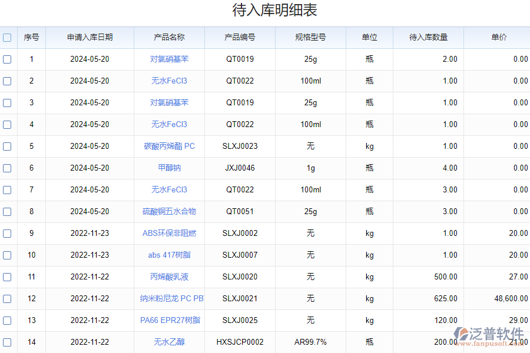Image resolution: width=530 pixels, height=353 pixels.
Task: Open the 硫酸铜五水合物 product link
Action: [168, 211]
